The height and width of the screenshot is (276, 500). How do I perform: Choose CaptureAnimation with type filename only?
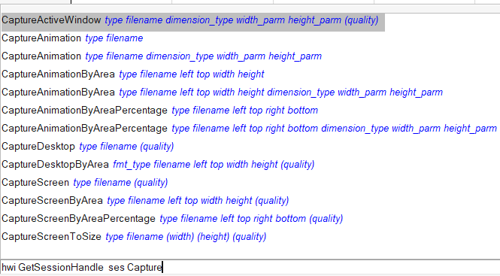[72, 38]
